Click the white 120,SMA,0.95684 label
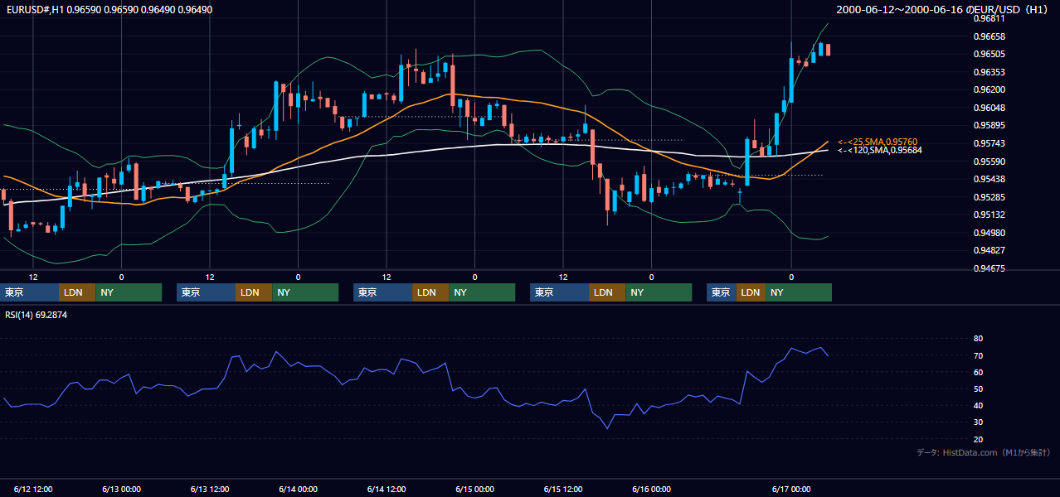Screen dimensions: 1060x497 (x=879, y=150)
